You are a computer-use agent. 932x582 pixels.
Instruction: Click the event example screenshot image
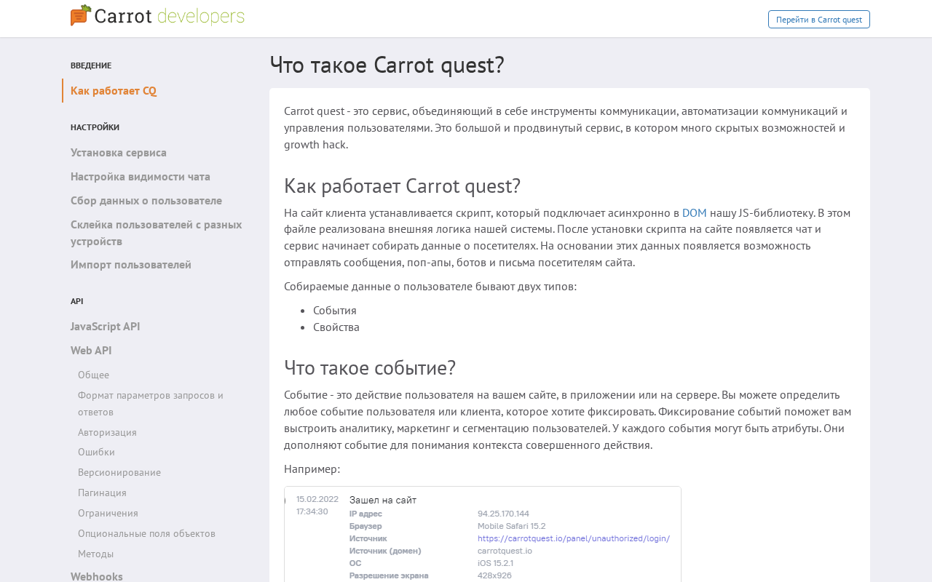point(483,534)
